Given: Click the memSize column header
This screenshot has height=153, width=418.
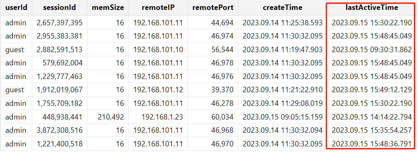Looking at the screenshot, I should [108, 8].
